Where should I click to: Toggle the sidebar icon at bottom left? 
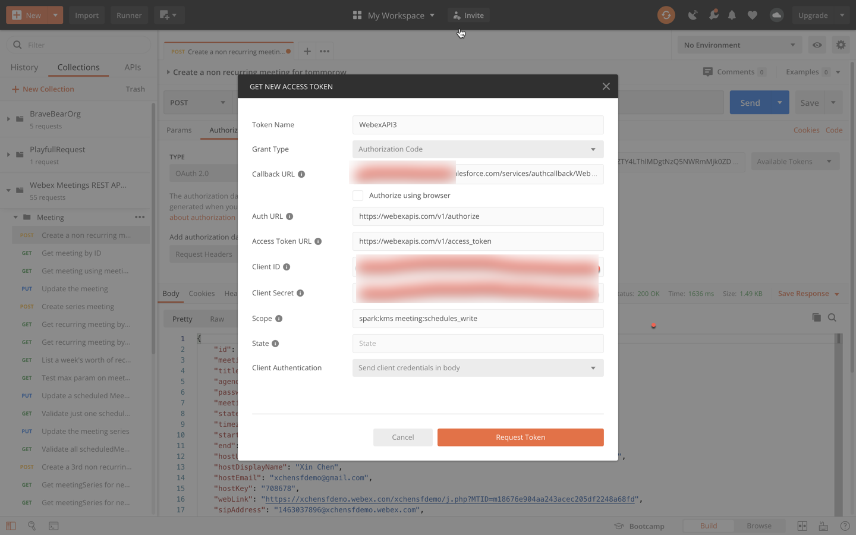pyautogui.click(x=11, y=526)
